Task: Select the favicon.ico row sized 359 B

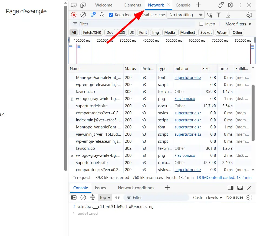Action: [159, 92]
